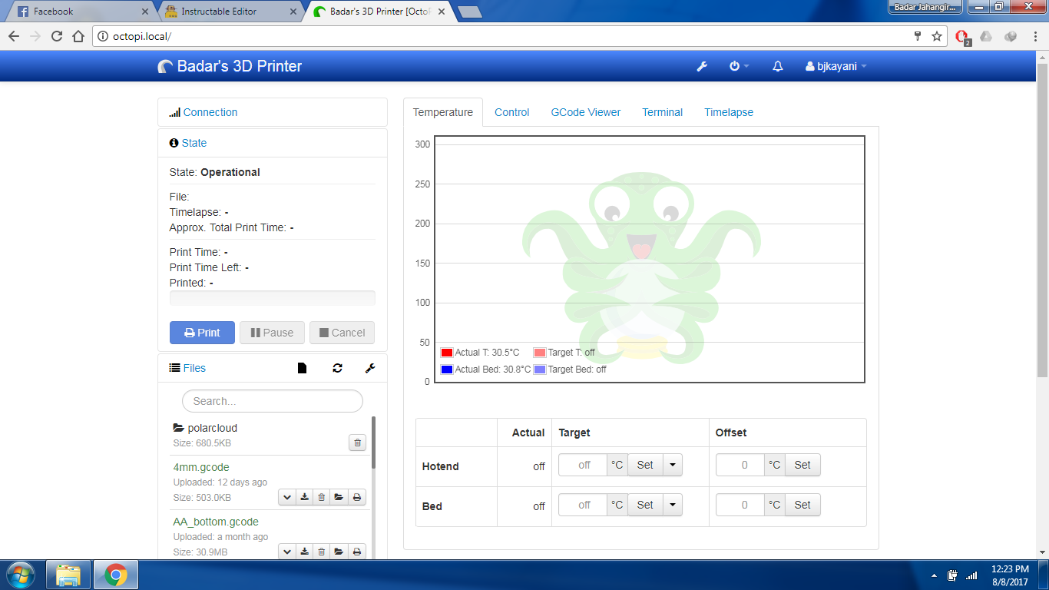Download the 4mm.gcode file
1049x590 pixels.
(304, 497)
